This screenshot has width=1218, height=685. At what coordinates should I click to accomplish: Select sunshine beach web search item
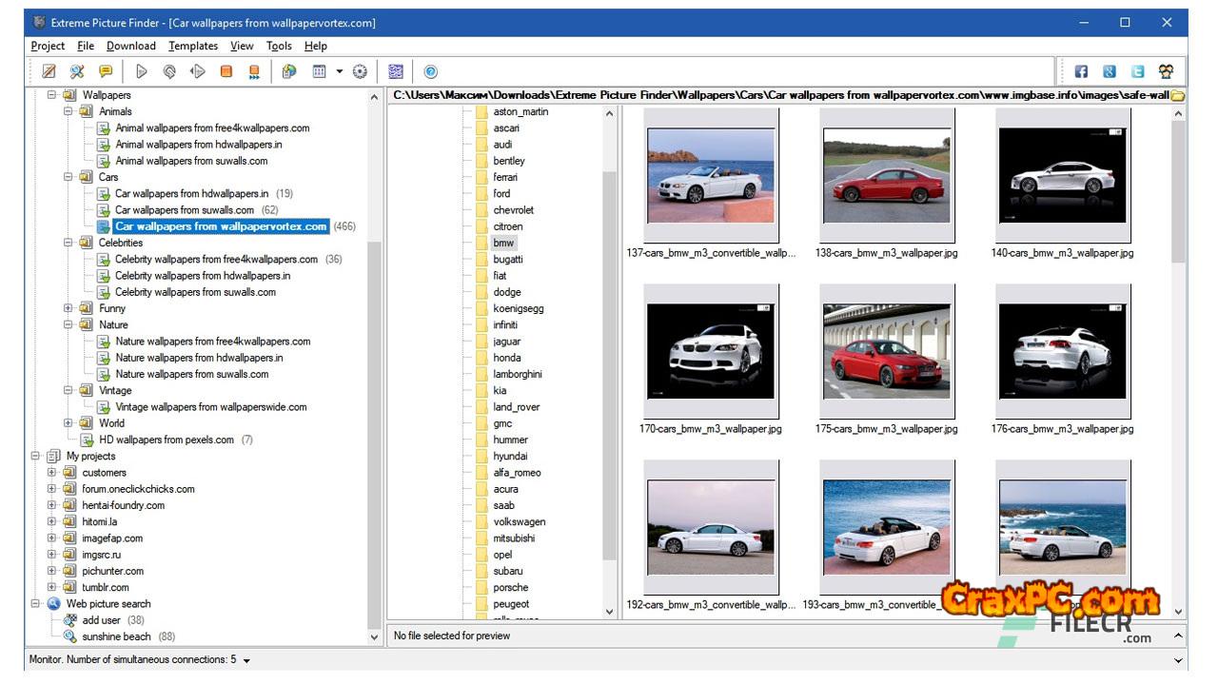coord(116,636)
